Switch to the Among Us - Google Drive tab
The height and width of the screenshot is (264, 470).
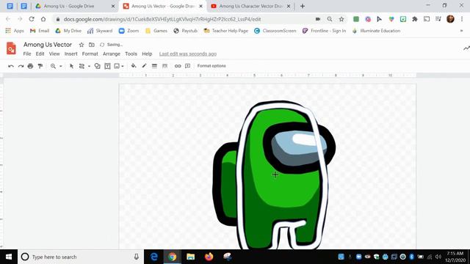click(75, 6)
